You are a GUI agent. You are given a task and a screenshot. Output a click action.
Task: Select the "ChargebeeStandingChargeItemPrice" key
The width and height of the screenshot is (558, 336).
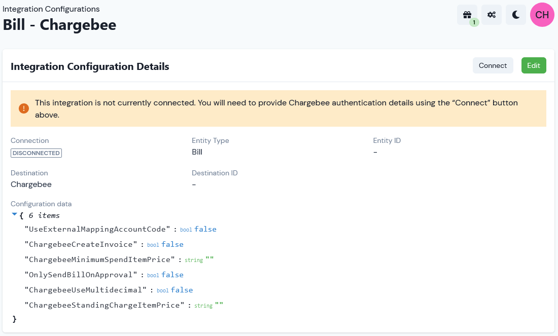point(104,306)
